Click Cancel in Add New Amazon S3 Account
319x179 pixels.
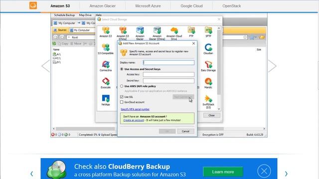click(x=185, y=131)
